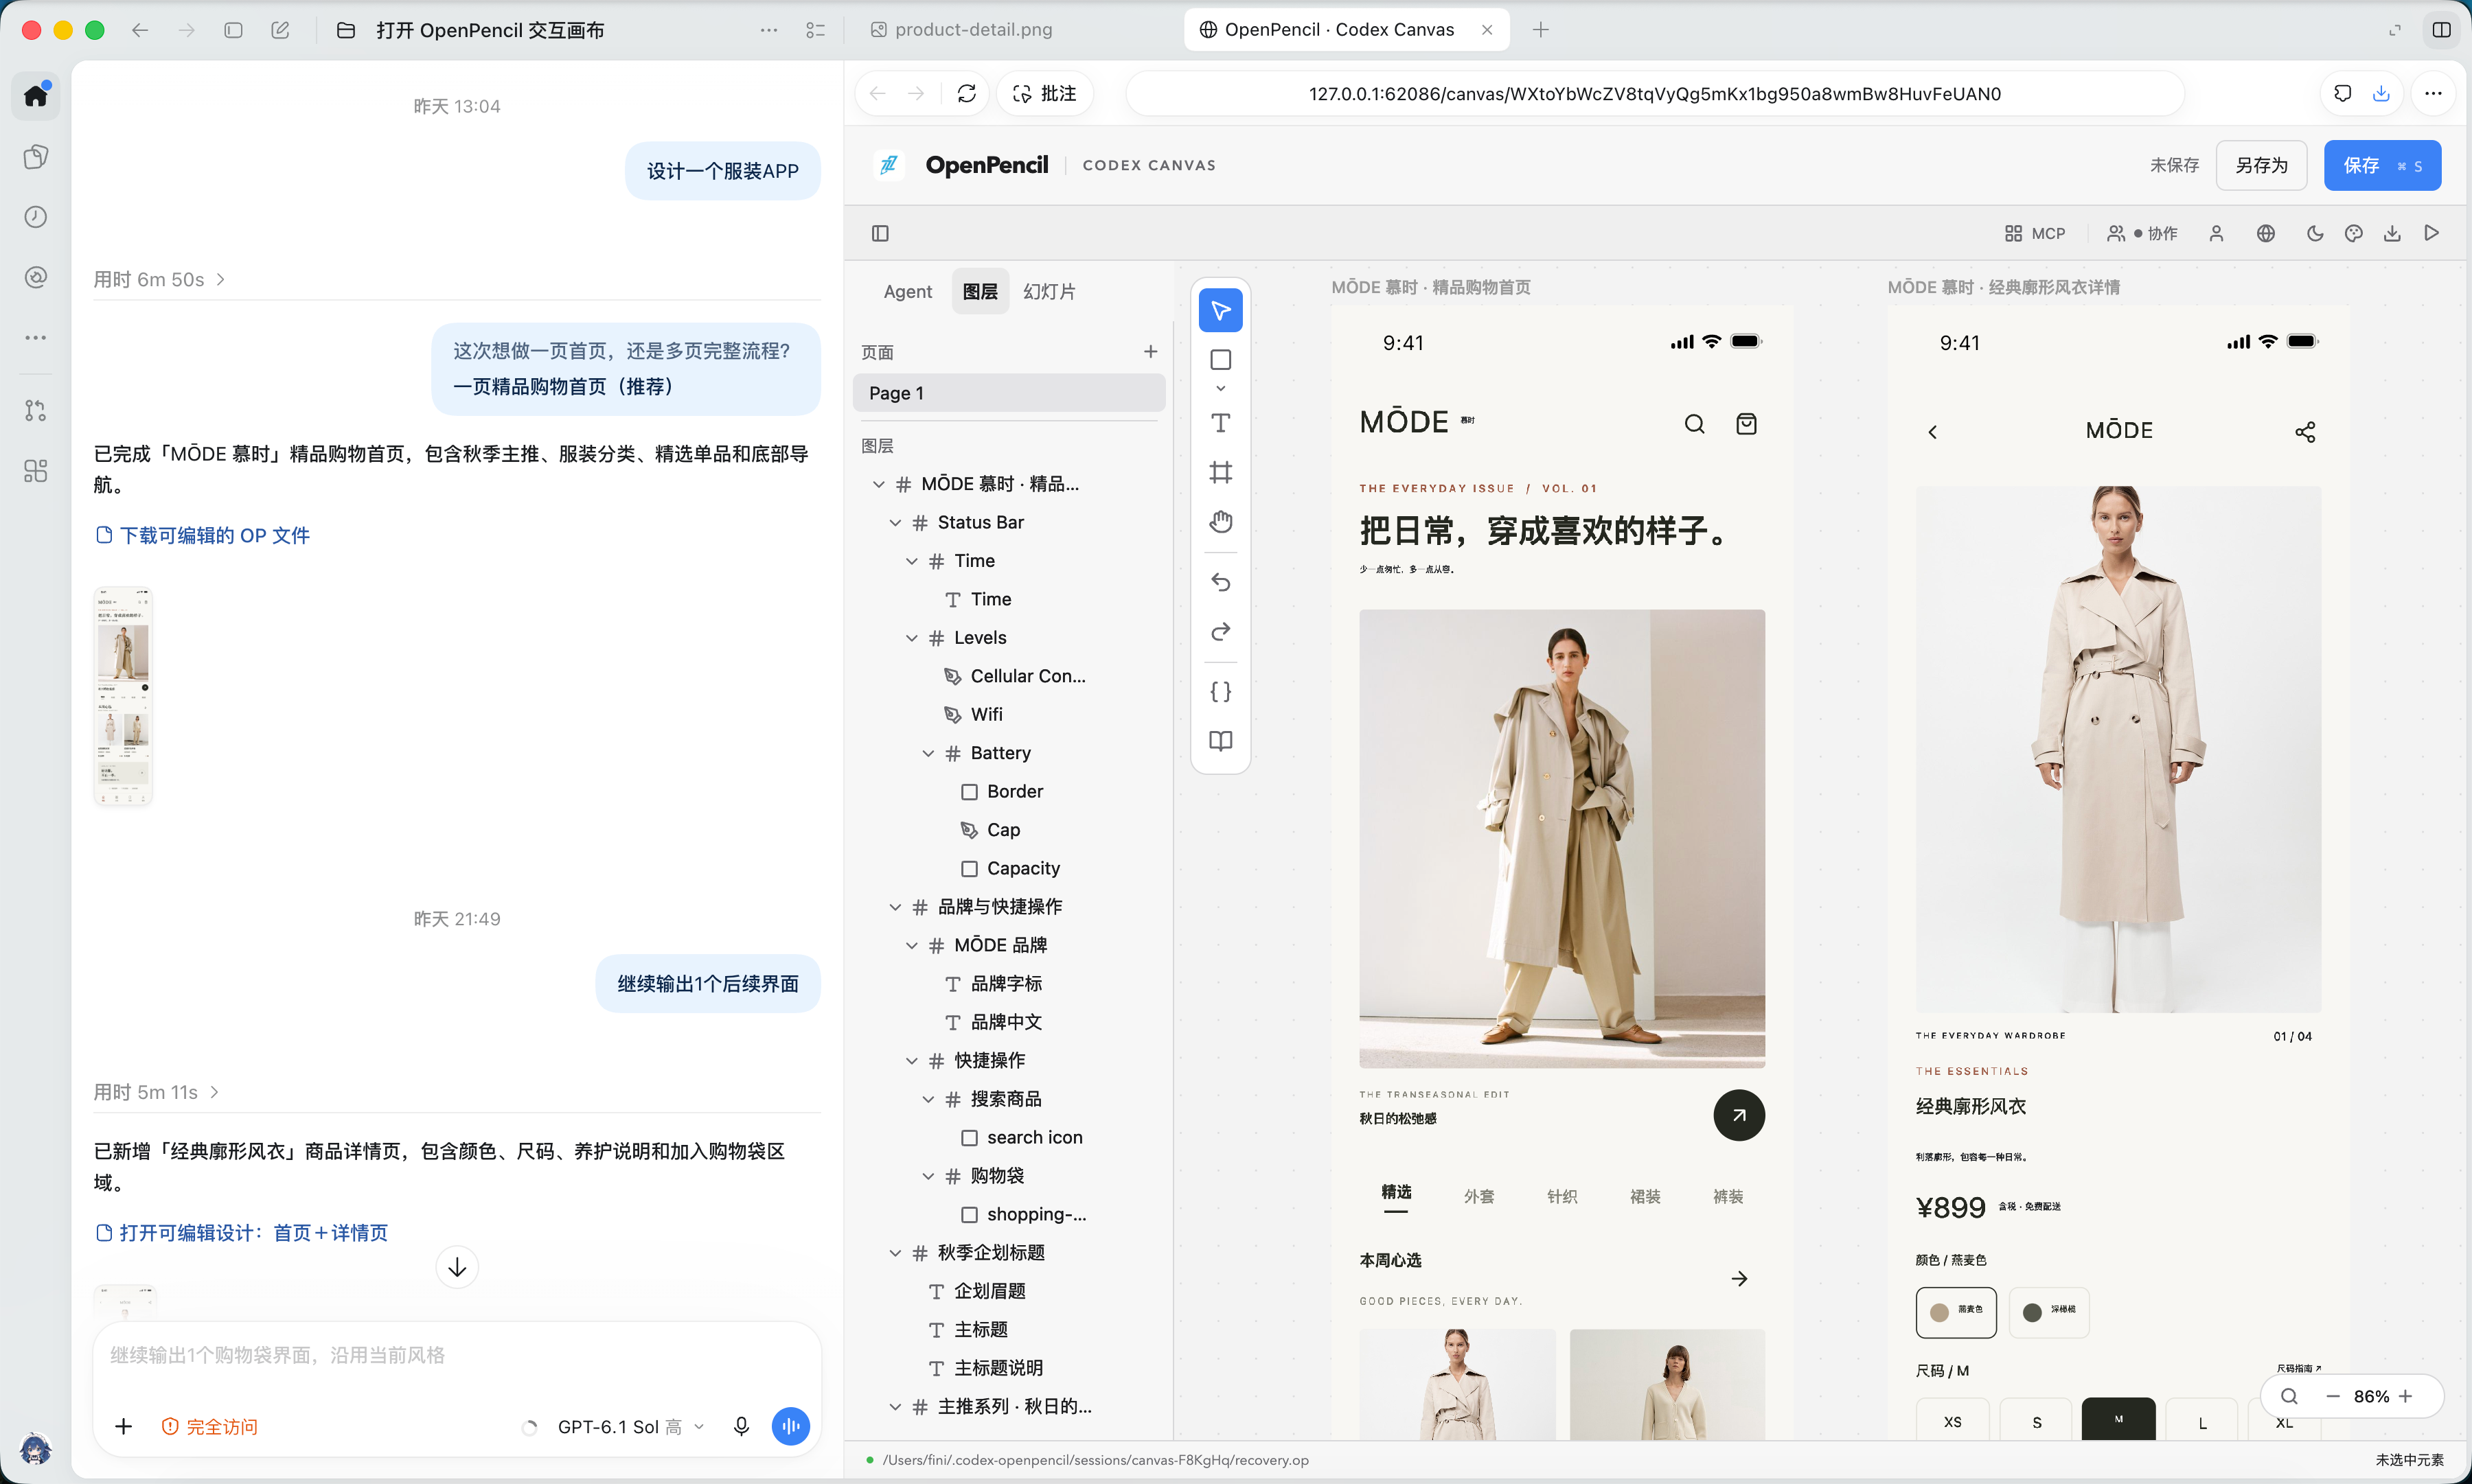This screenshot has width=2472, height=1484.
Task: Select the 燕麦色 color swatch
Action: click(1956, 1312)
